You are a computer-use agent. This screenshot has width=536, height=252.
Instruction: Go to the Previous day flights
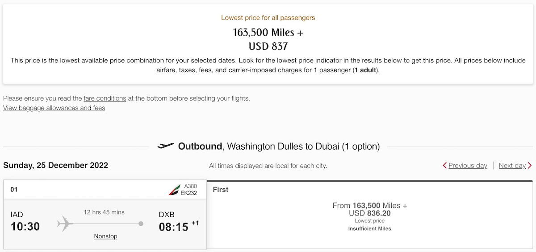pyautogui.click(x=468, y=166)
